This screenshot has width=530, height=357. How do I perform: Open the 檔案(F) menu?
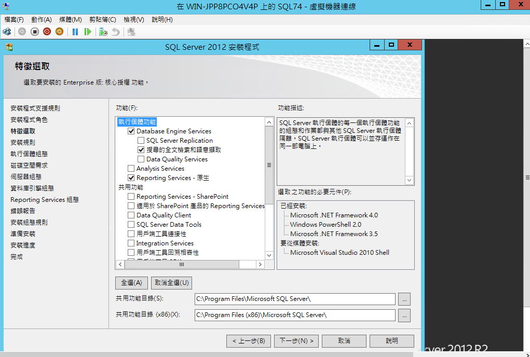click(14, 20)
